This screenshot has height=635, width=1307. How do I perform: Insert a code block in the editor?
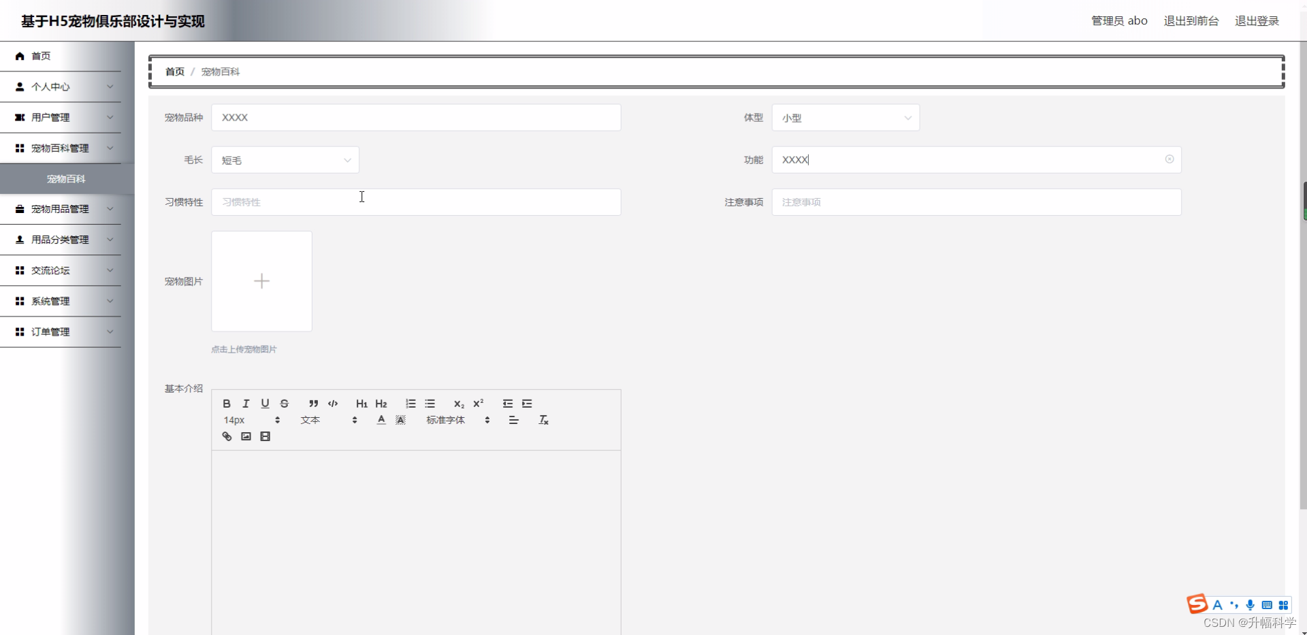point(332,404)
